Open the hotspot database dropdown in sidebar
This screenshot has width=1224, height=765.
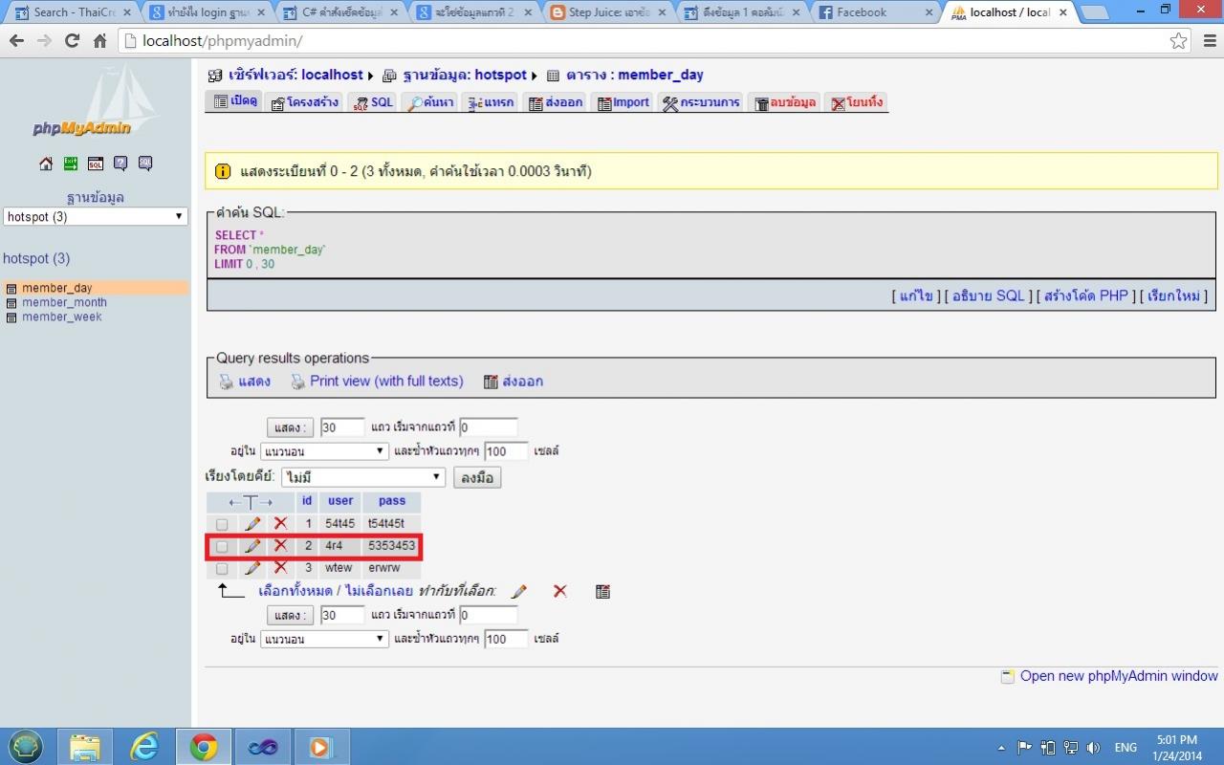click(95, 217)
